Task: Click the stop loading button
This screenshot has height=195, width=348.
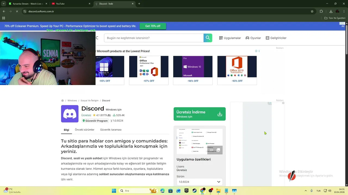Action: coord(17,11)
